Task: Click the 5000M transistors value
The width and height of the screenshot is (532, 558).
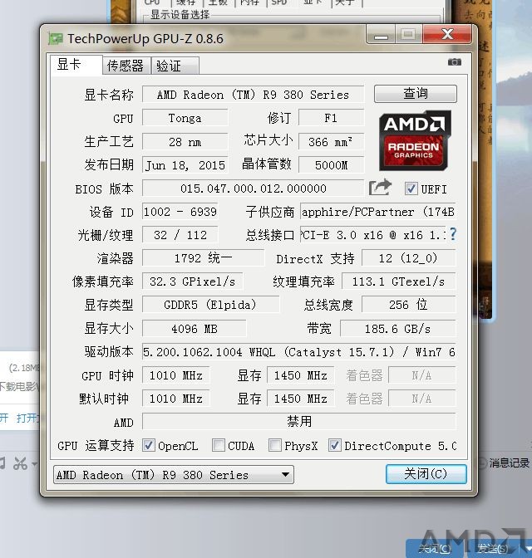Action: (x=332, y=165)
